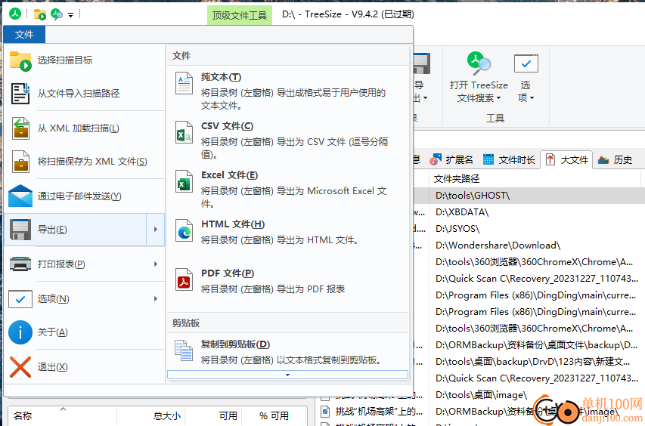This screenshot has width=645, height=426.
Task: Click the printer icon for reports
Action: (x=20, y=264)
